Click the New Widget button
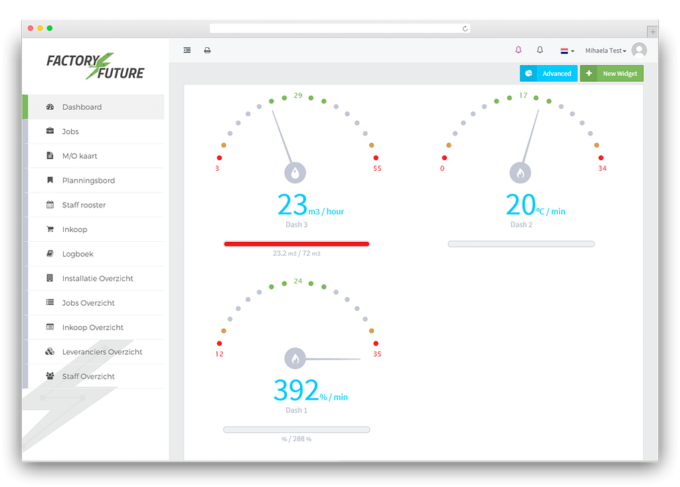The width and height of the screenshot is (680, 487). (x=612, y=74)
